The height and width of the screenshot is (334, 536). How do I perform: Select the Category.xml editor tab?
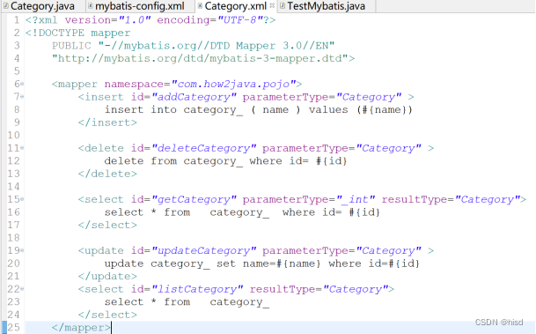coord(235,6)
